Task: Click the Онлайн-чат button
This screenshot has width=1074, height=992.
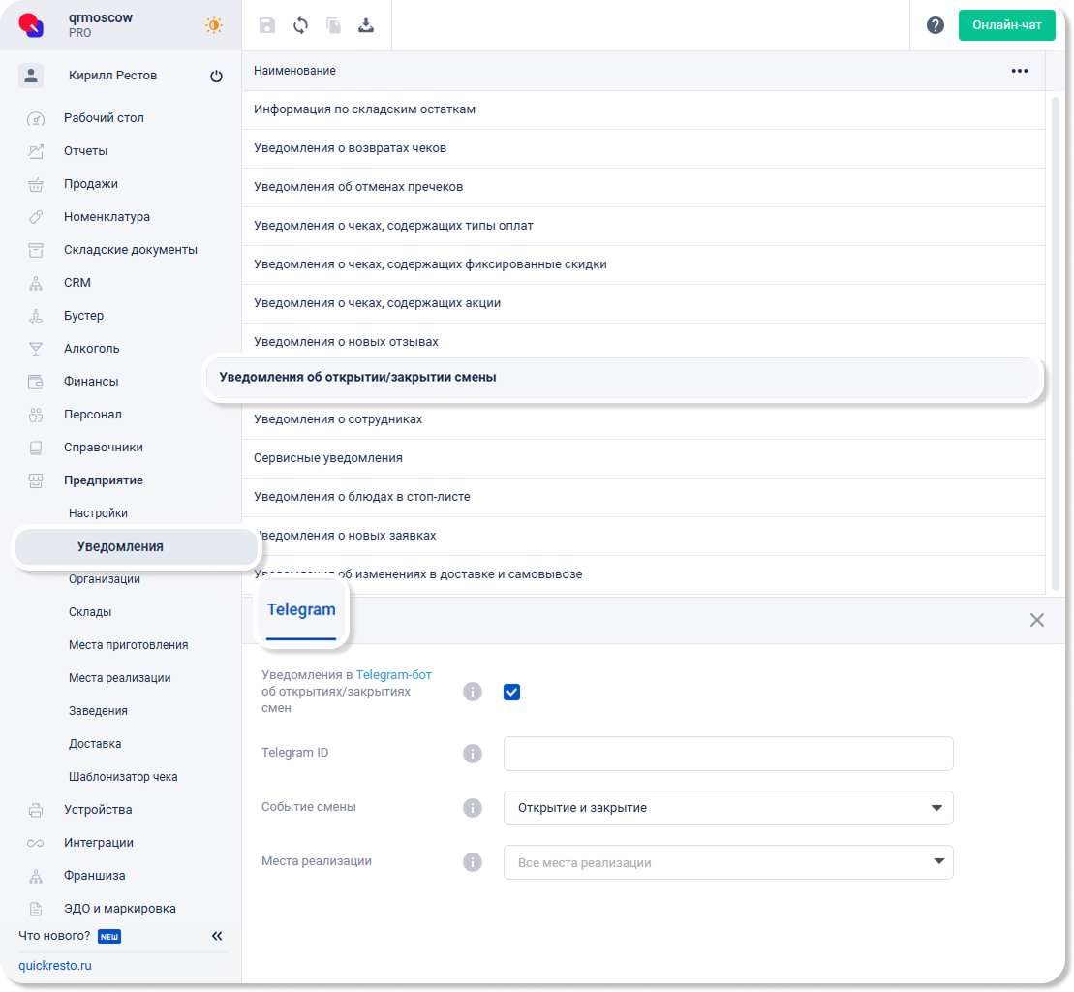Action: 1006,26
